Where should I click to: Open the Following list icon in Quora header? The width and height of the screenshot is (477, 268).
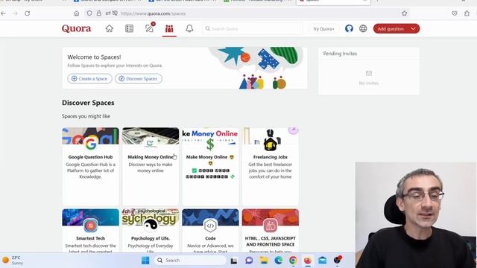point(129,28)
